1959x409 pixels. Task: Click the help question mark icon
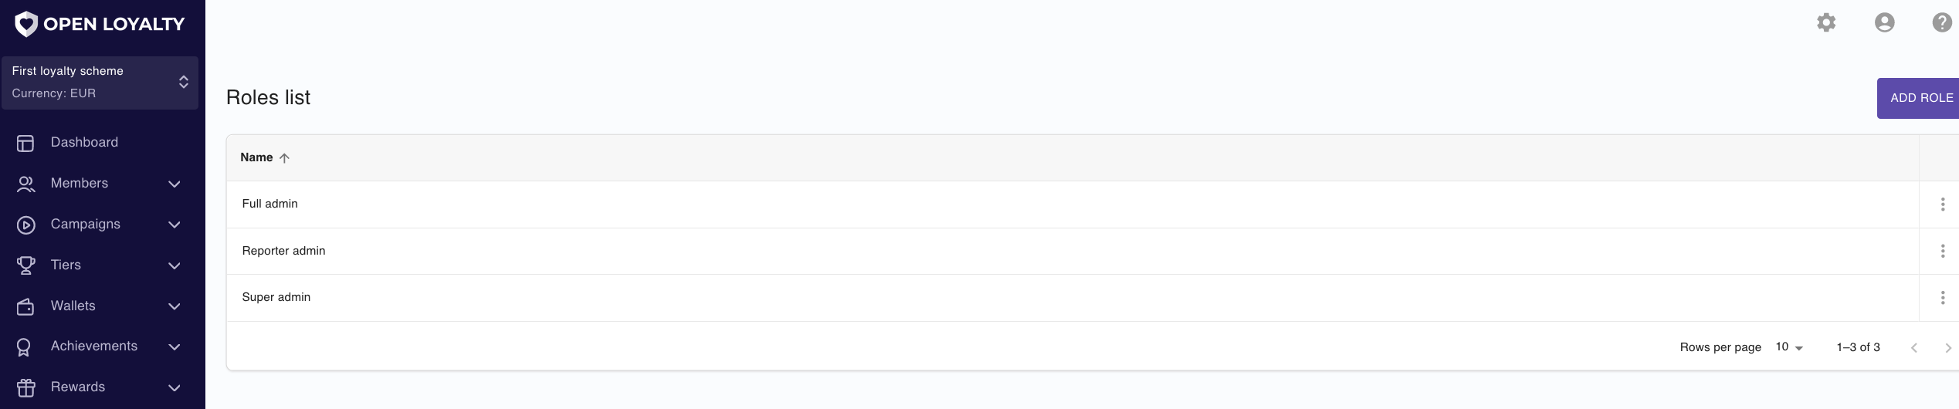click(x=1943, y=22)
